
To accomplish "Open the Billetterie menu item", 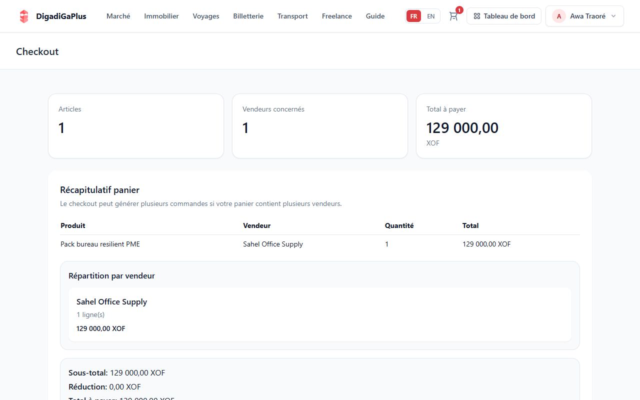I will point(248,16).
